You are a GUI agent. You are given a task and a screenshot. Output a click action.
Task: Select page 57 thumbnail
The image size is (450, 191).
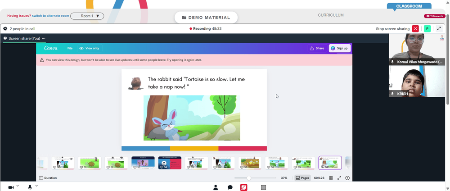250,163
